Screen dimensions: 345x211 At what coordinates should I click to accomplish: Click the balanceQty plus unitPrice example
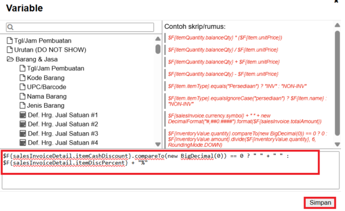point(224,62)
